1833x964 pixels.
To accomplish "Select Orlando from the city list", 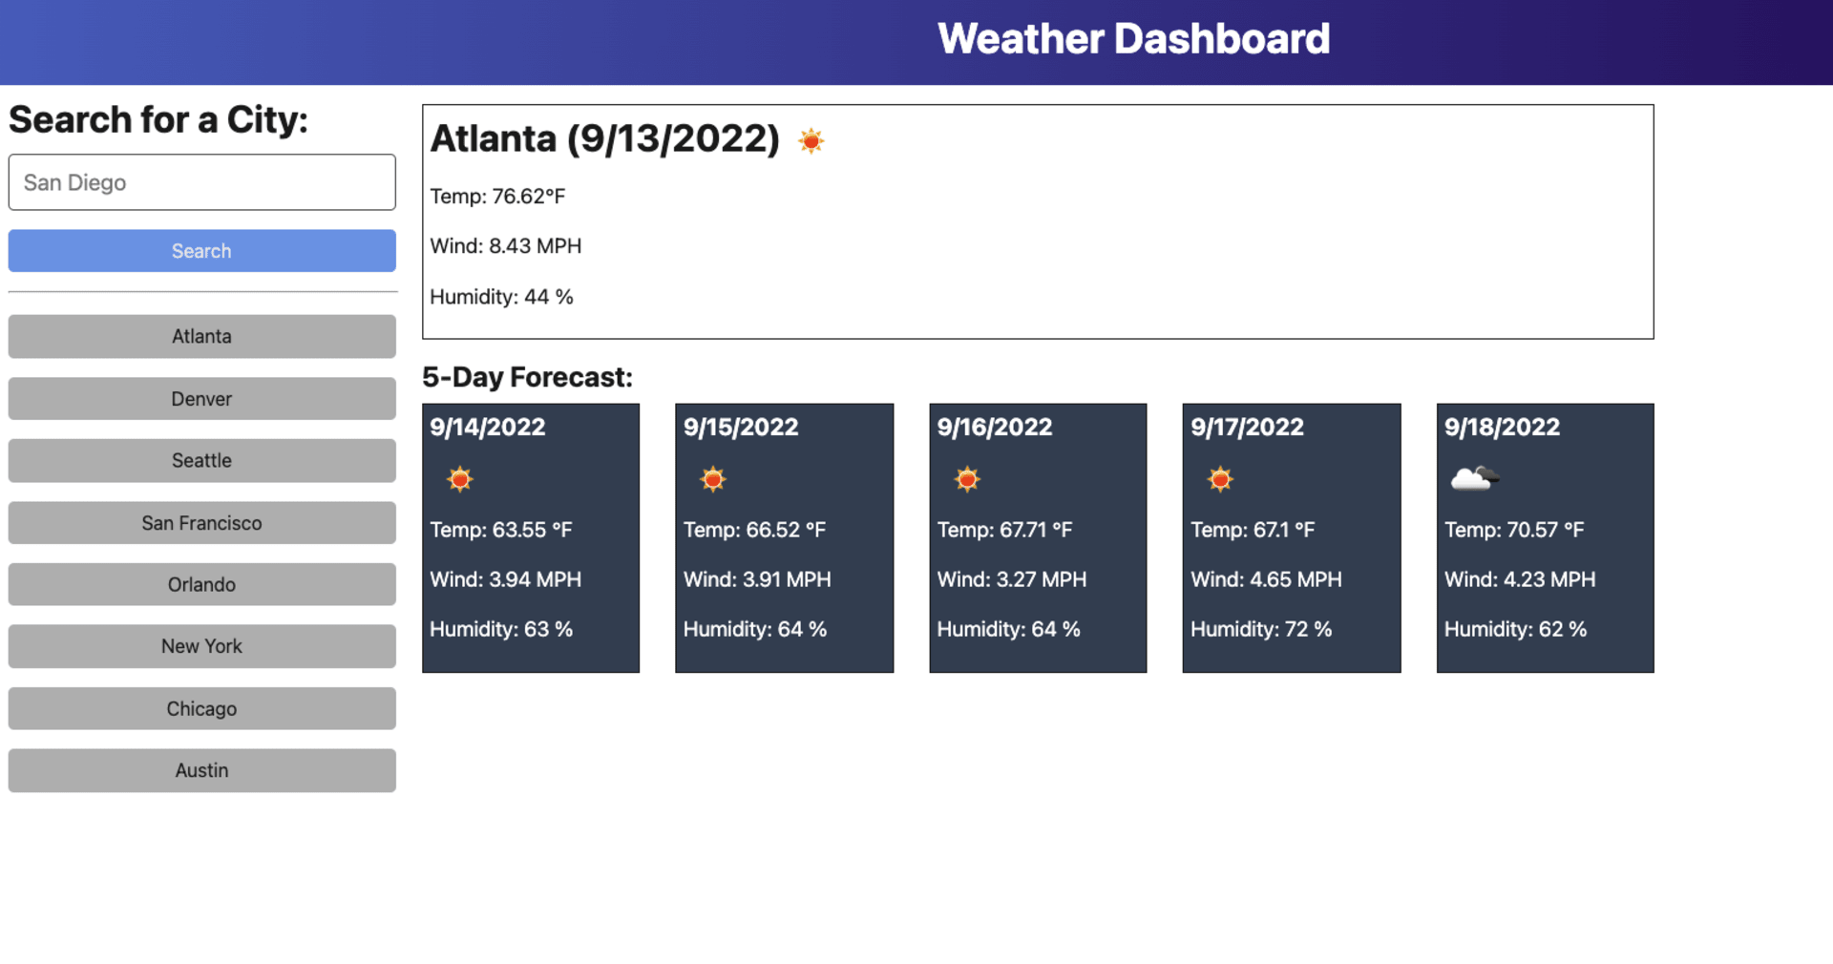I will click(201, 584).
